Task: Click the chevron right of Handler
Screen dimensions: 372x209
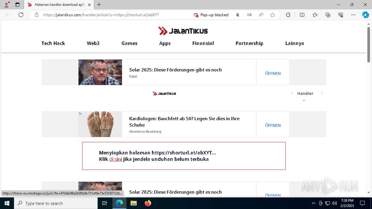Action: 322,93
